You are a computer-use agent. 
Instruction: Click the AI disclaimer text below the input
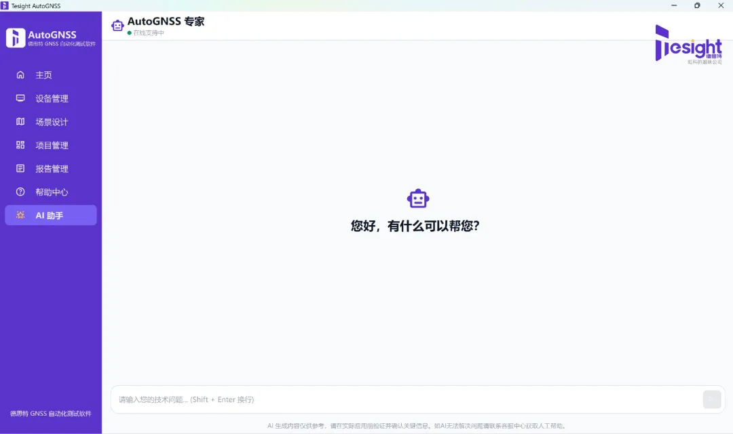coord(417,426)
